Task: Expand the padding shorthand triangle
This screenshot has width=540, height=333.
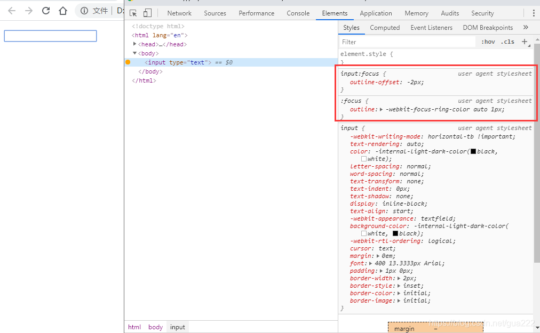Action: 381,271
